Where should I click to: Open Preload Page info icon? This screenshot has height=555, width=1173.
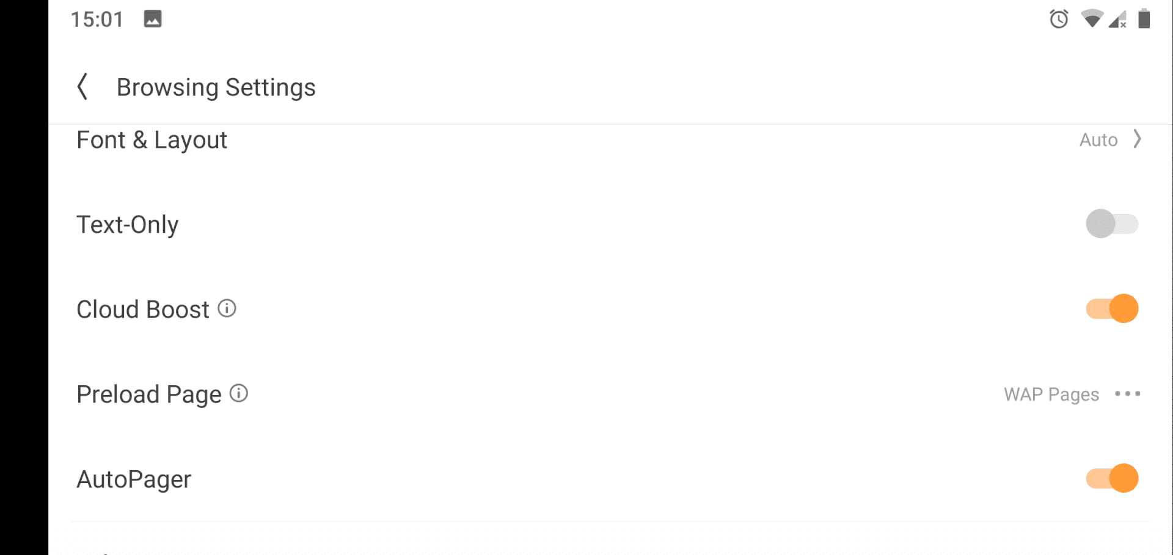click(239, 393)
